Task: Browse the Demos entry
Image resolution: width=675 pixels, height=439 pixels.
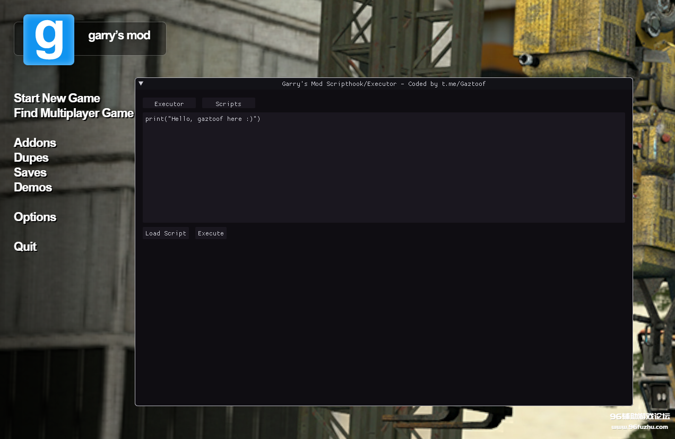Action: point(33,187)
